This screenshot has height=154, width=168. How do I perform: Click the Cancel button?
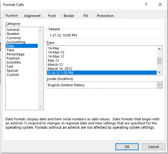point(153,147)
